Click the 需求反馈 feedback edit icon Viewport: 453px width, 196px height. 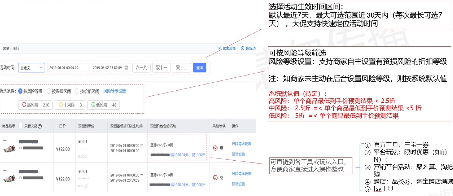coord(220,49)
